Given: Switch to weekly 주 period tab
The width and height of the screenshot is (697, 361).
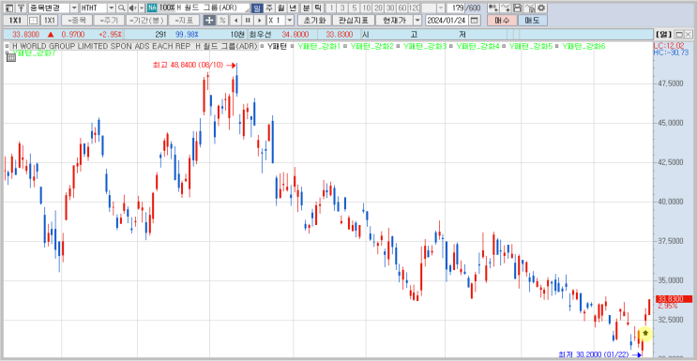Looking at the screenshot, I should click(x=269, y=8).
